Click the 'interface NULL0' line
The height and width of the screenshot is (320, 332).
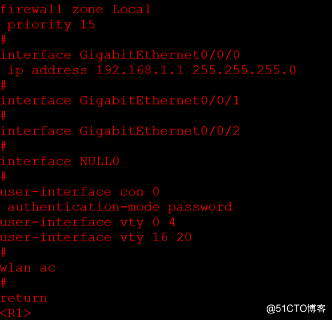pyautogui.click(x=60, y=161)
